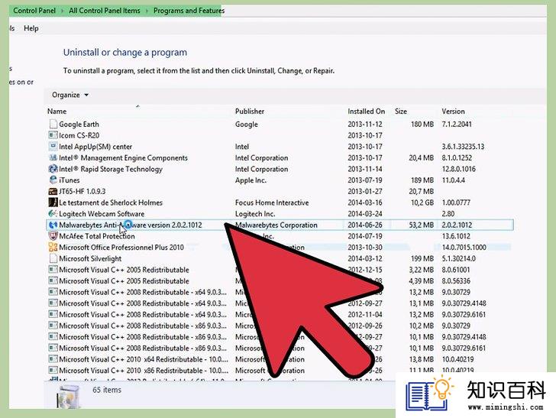556x418 pixels.
Task: Click Malwarebytes Corporation publisher cell
Action: tap(276, 225)
